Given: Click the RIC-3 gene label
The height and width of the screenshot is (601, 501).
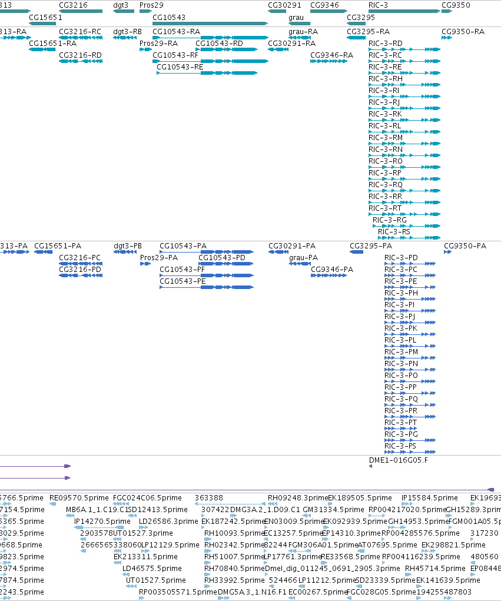Looking at the screenshot, I should pyautogui.click(x=379, y=5).
